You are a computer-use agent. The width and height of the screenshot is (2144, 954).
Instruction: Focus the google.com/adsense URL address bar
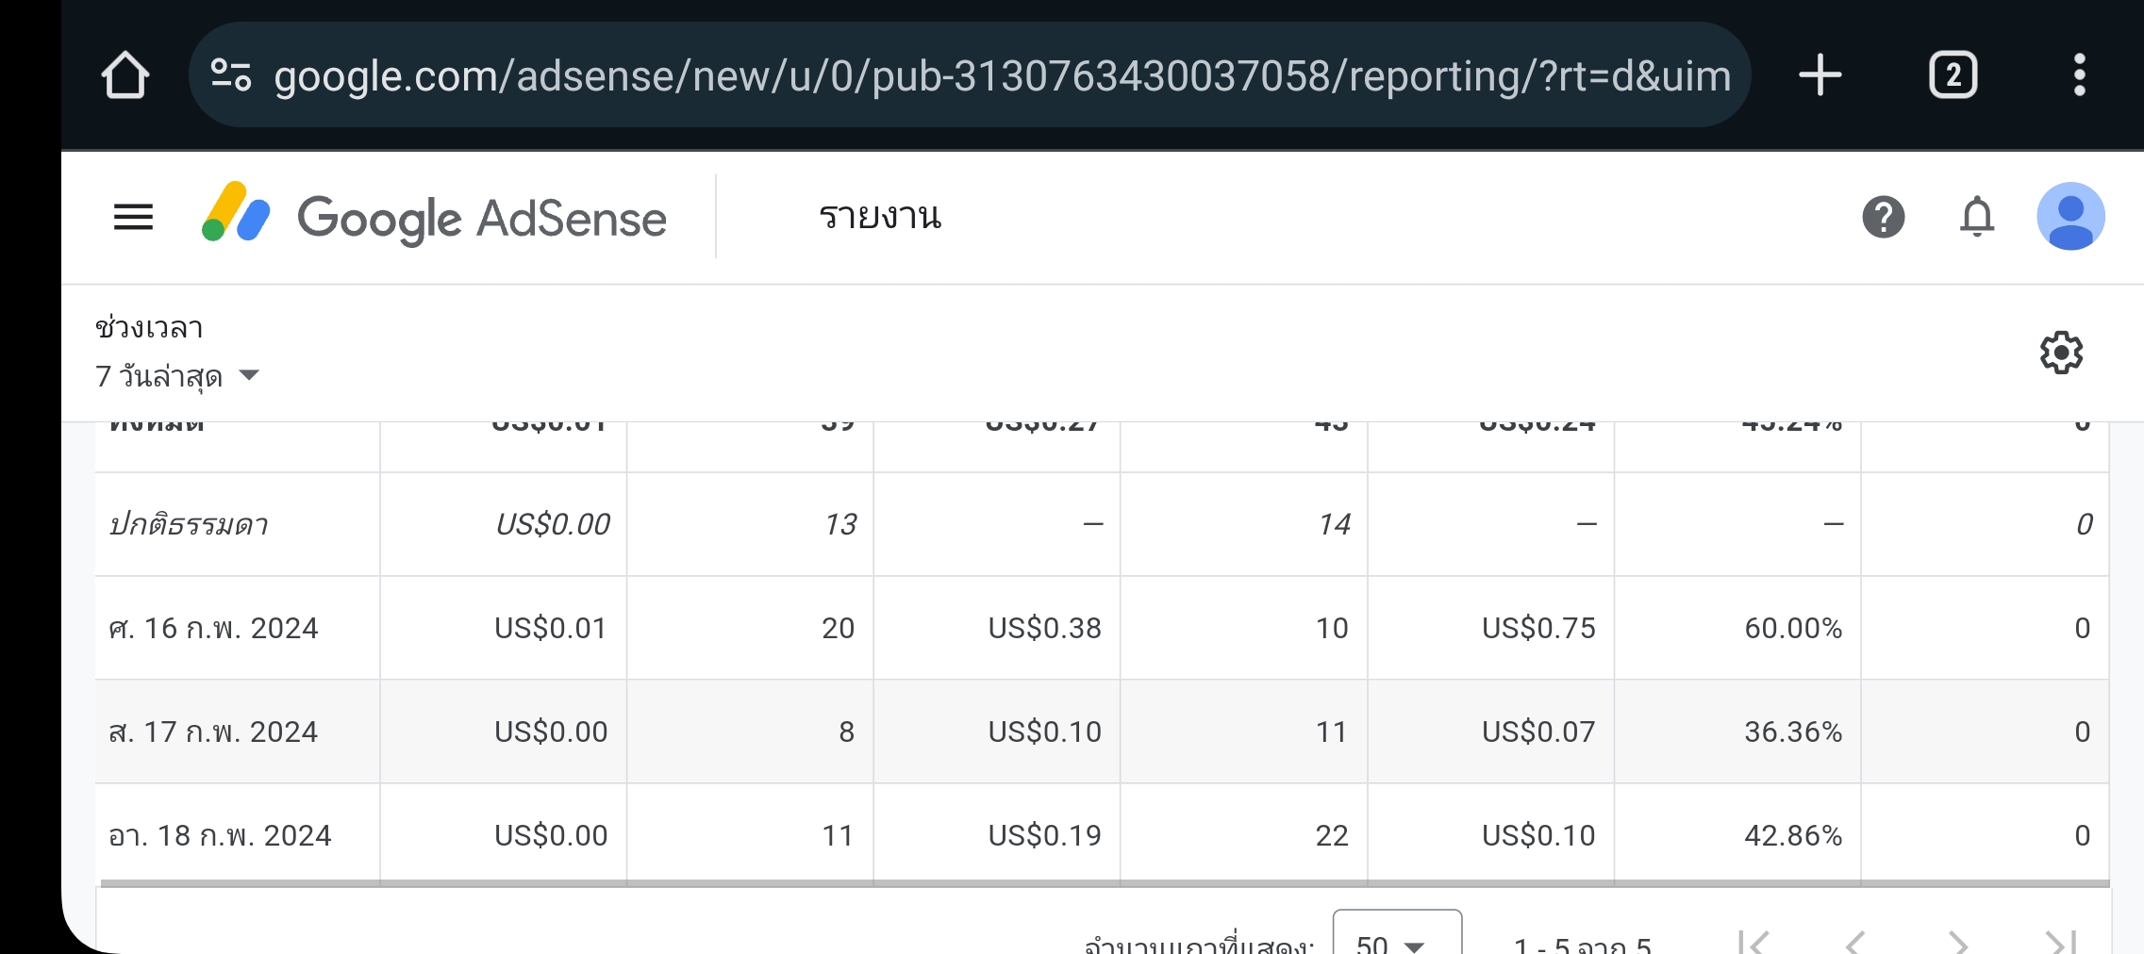[x=1000, y=75]
